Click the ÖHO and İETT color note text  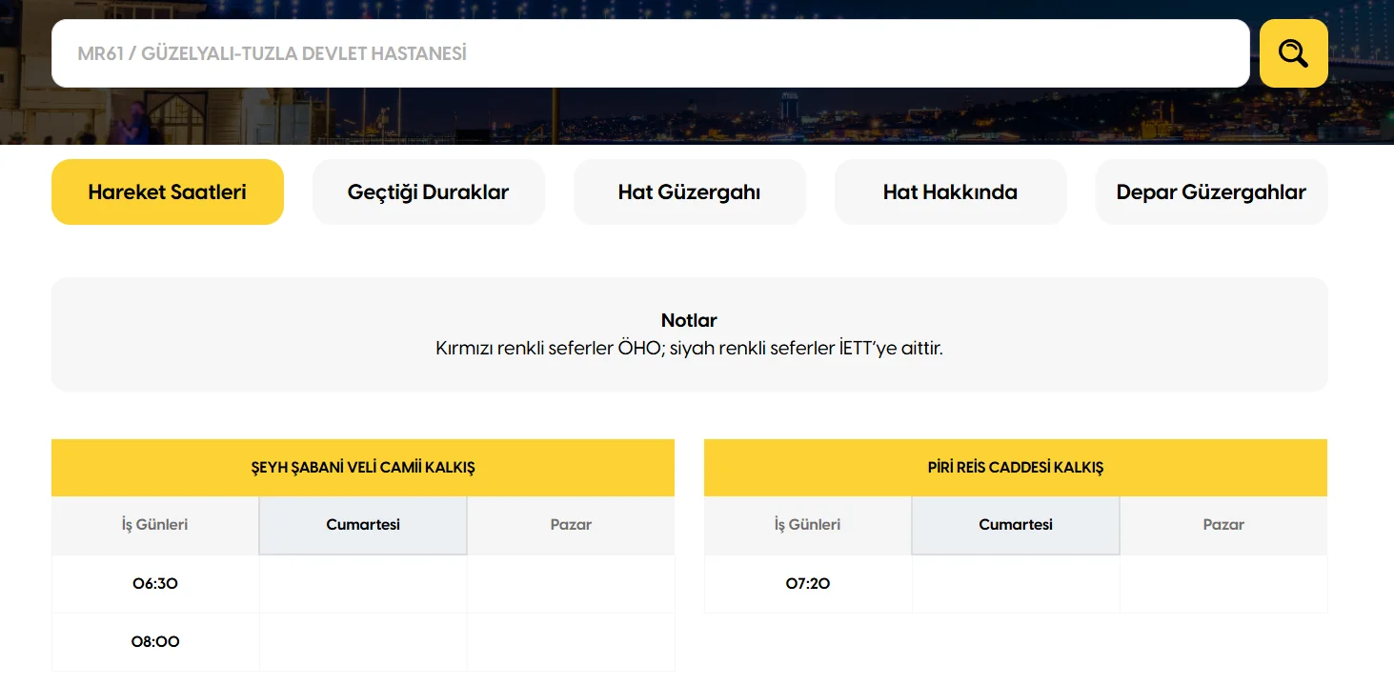689,349
